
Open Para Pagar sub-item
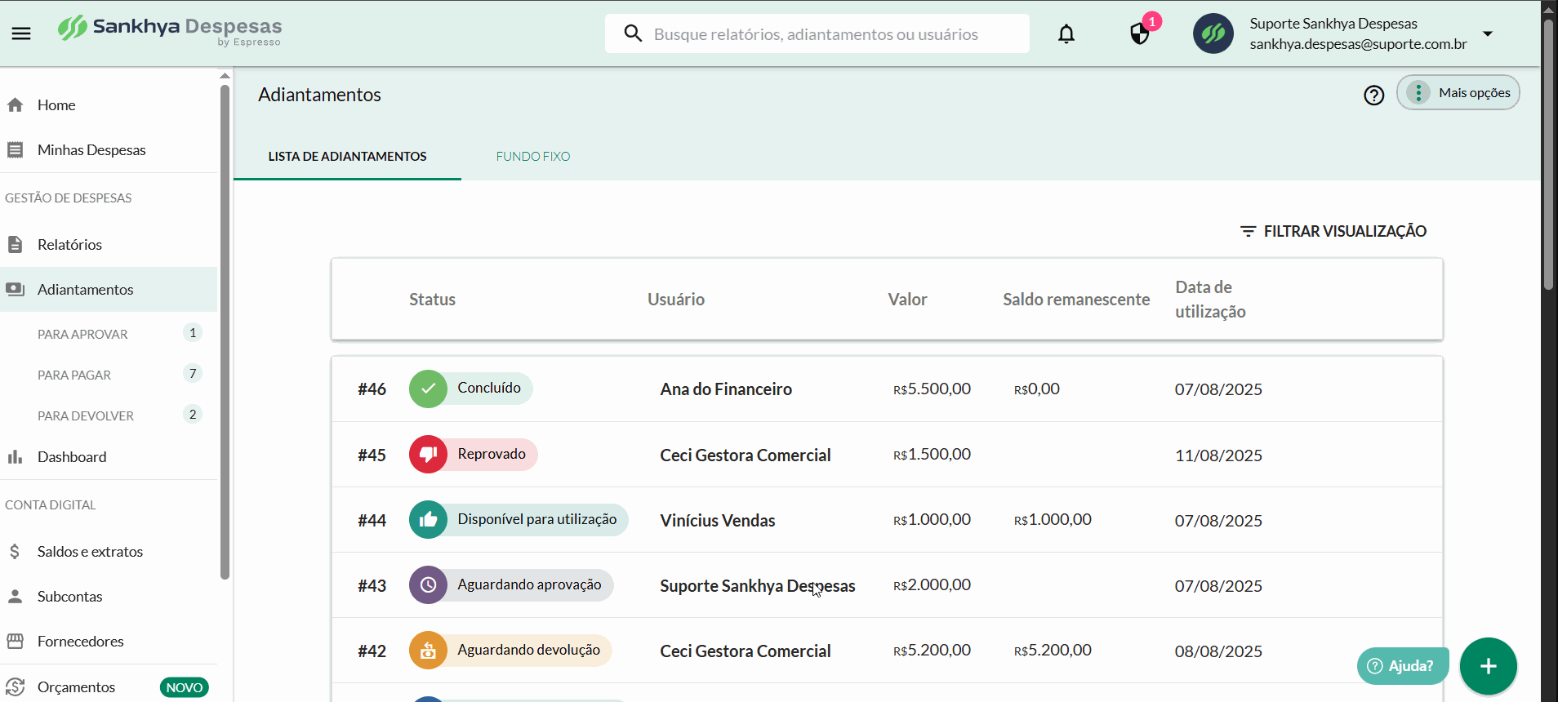point(109,375)
